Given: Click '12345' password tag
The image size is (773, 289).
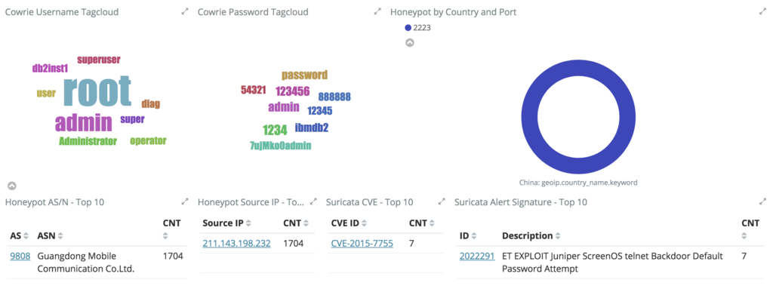Looking at the screenshot, I should point(320,111).
